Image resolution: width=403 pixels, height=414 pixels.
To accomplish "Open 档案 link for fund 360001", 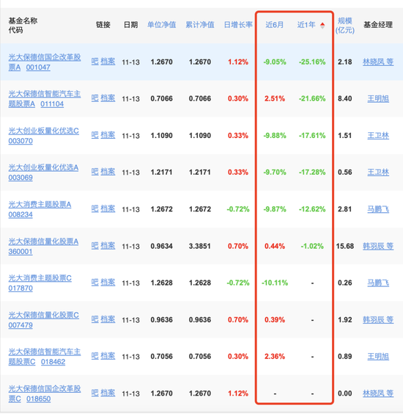I will pyautogui.click(x=108, y=246).
